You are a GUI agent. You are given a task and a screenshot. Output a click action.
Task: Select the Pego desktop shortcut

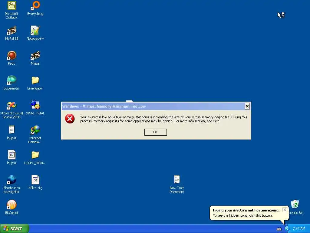12,56
